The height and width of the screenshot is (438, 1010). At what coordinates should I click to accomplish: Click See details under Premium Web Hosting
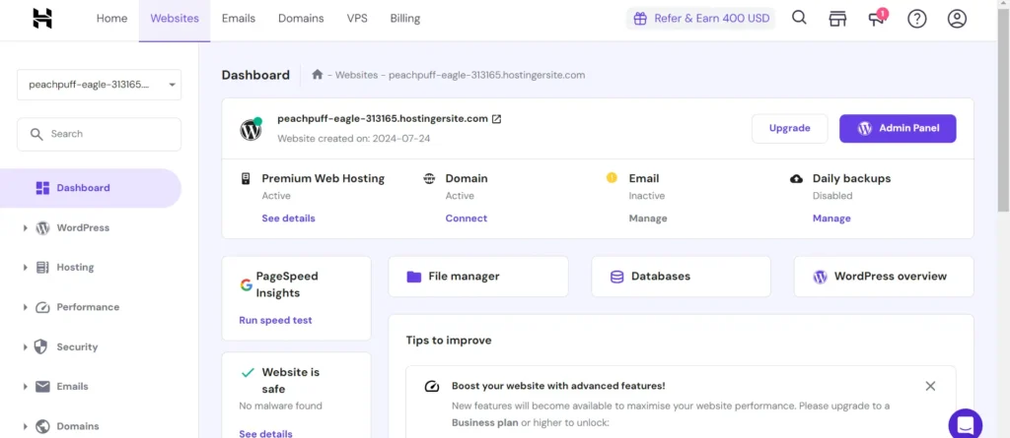(x=289, y=219)
